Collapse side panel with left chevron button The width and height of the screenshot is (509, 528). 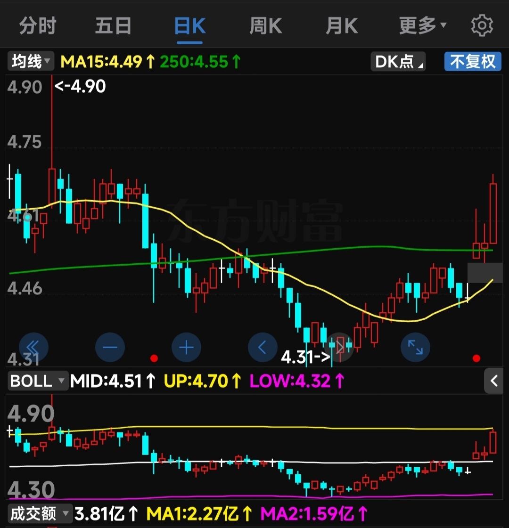click(x=494, y=381)
